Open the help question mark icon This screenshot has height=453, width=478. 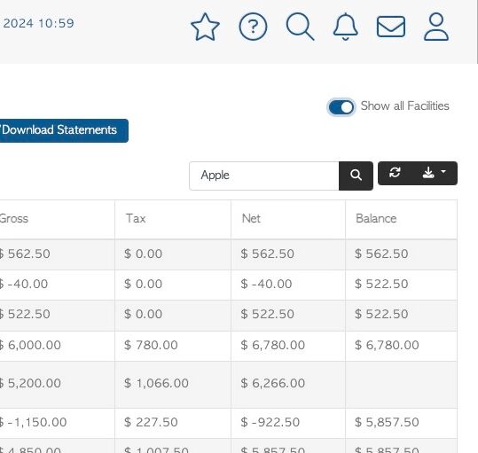point(253,27)
